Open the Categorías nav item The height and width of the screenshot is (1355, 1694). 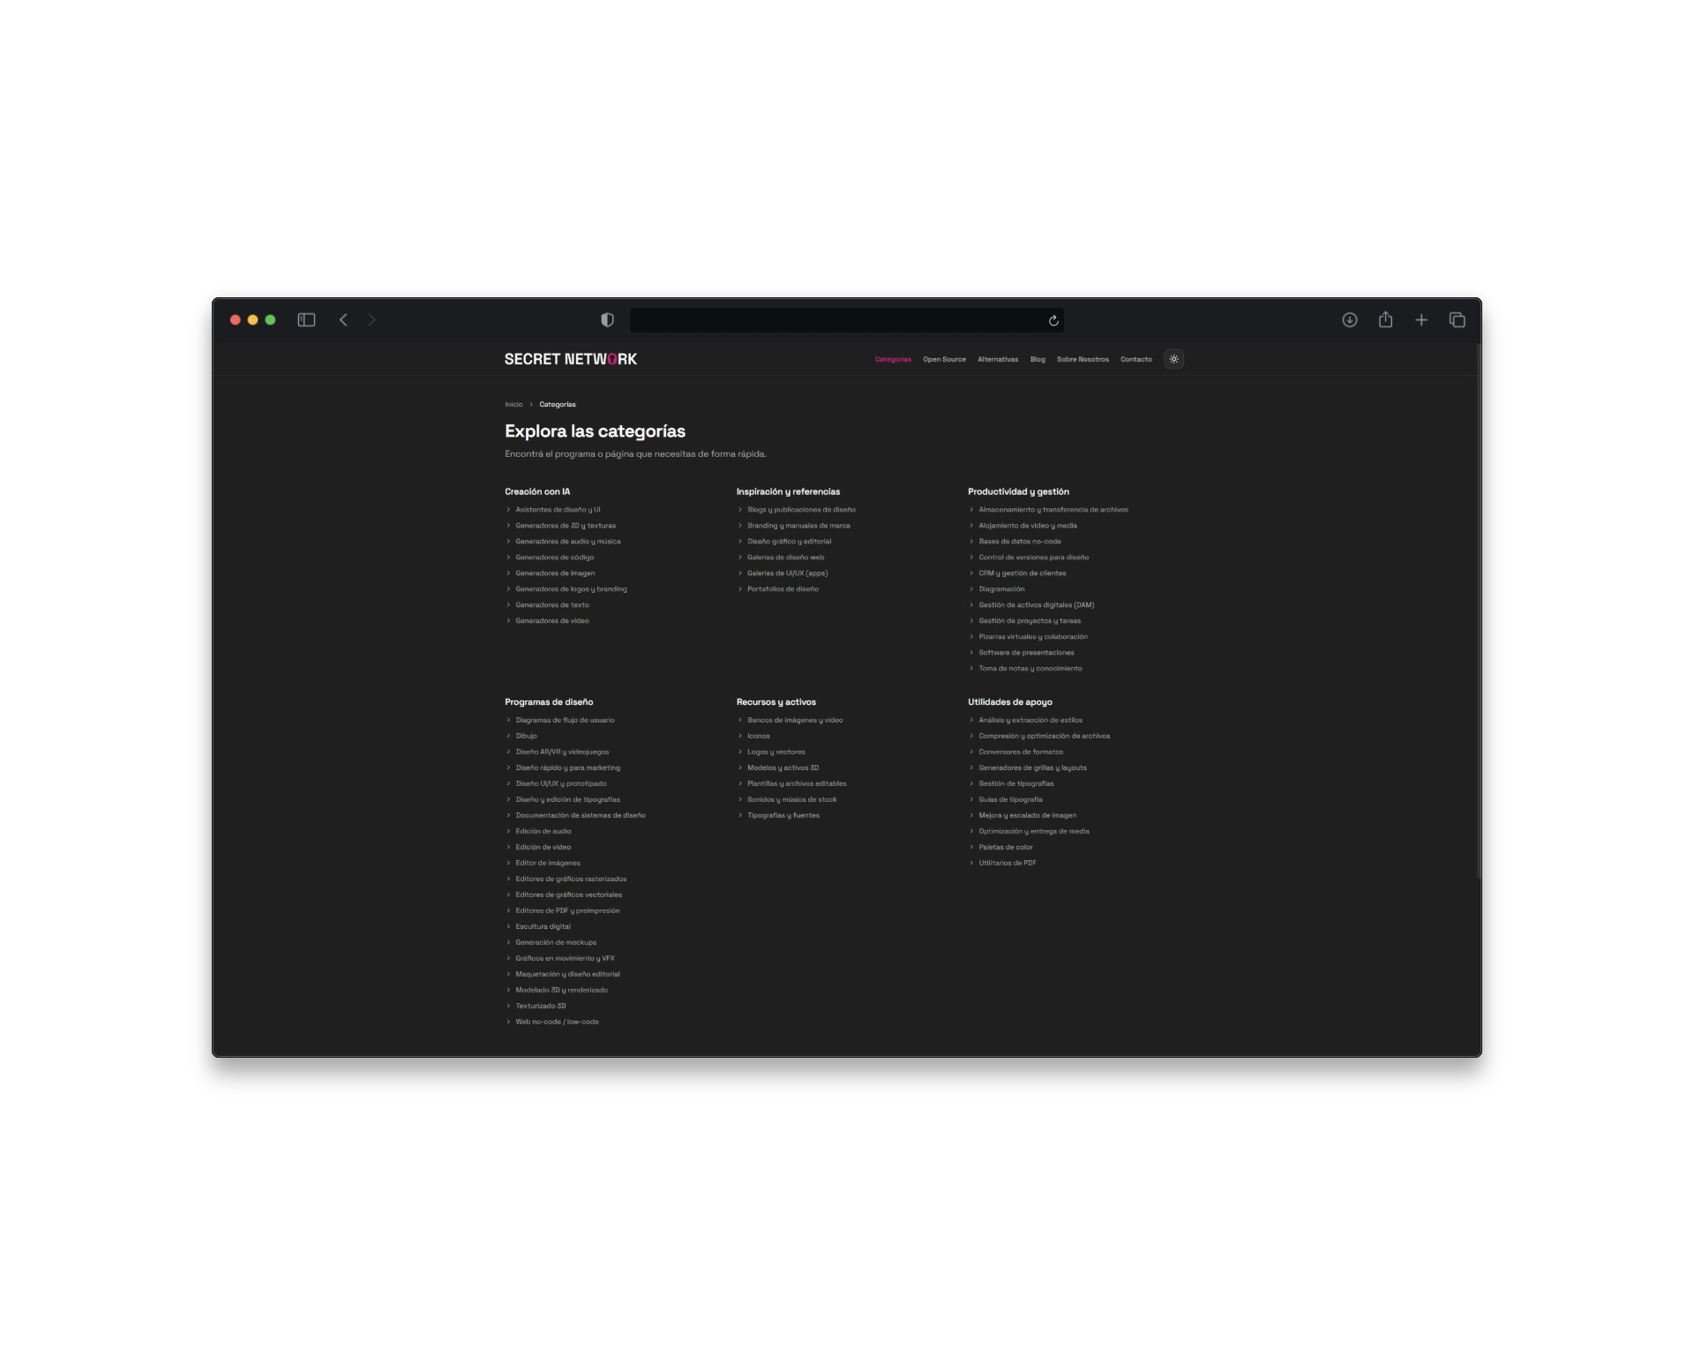pos(893,360)
